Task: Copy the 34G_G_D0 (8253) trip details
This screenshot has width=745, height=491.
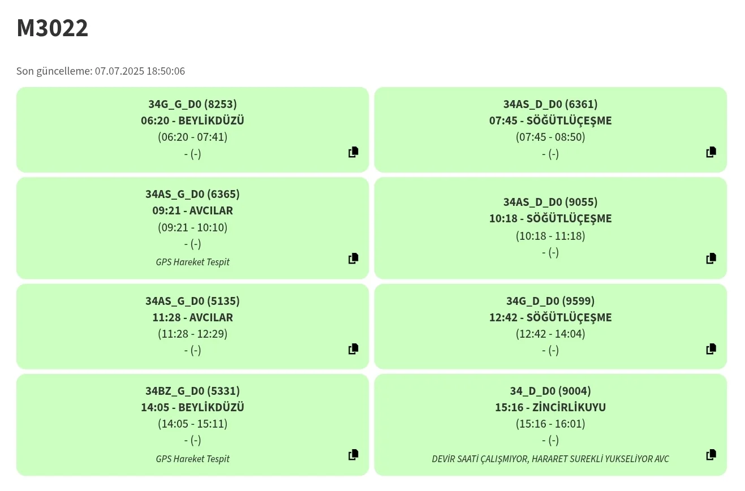Action: click(x=354, y=152)
